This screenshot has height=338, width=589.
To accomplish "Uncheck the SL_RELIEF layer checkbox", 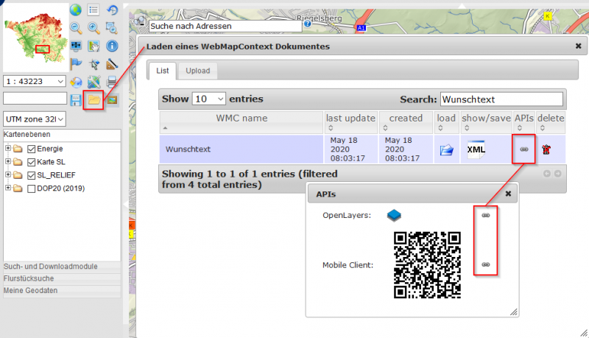I will 32,175.
